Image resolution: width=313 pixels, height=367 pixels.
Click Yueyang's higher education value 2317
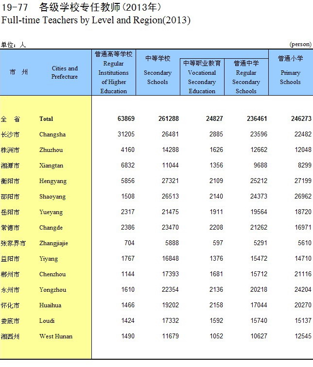[x=128, y=212]
